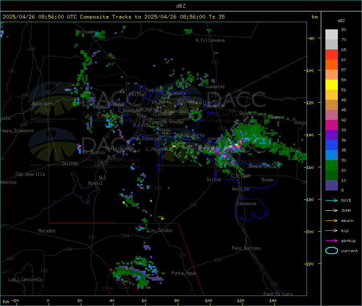362x306 pixels.
Task: Click the Lag.Llancanelo map label
Action: (25, 279)
